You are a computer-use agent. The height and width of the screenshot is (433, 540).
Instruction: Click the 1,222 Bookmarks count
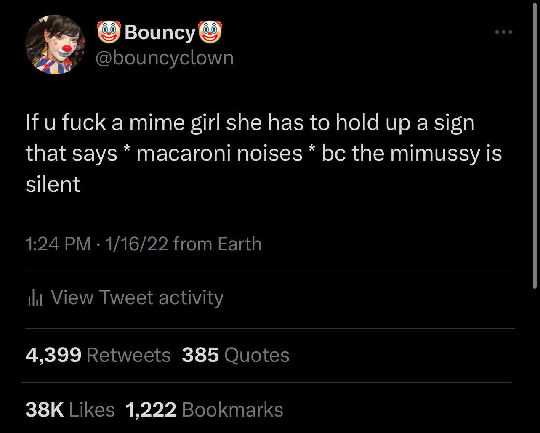(x=204, y=410)
